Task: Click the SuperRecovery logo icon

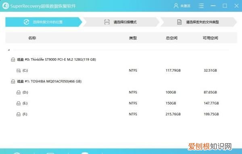Action: tap(6, 6)
